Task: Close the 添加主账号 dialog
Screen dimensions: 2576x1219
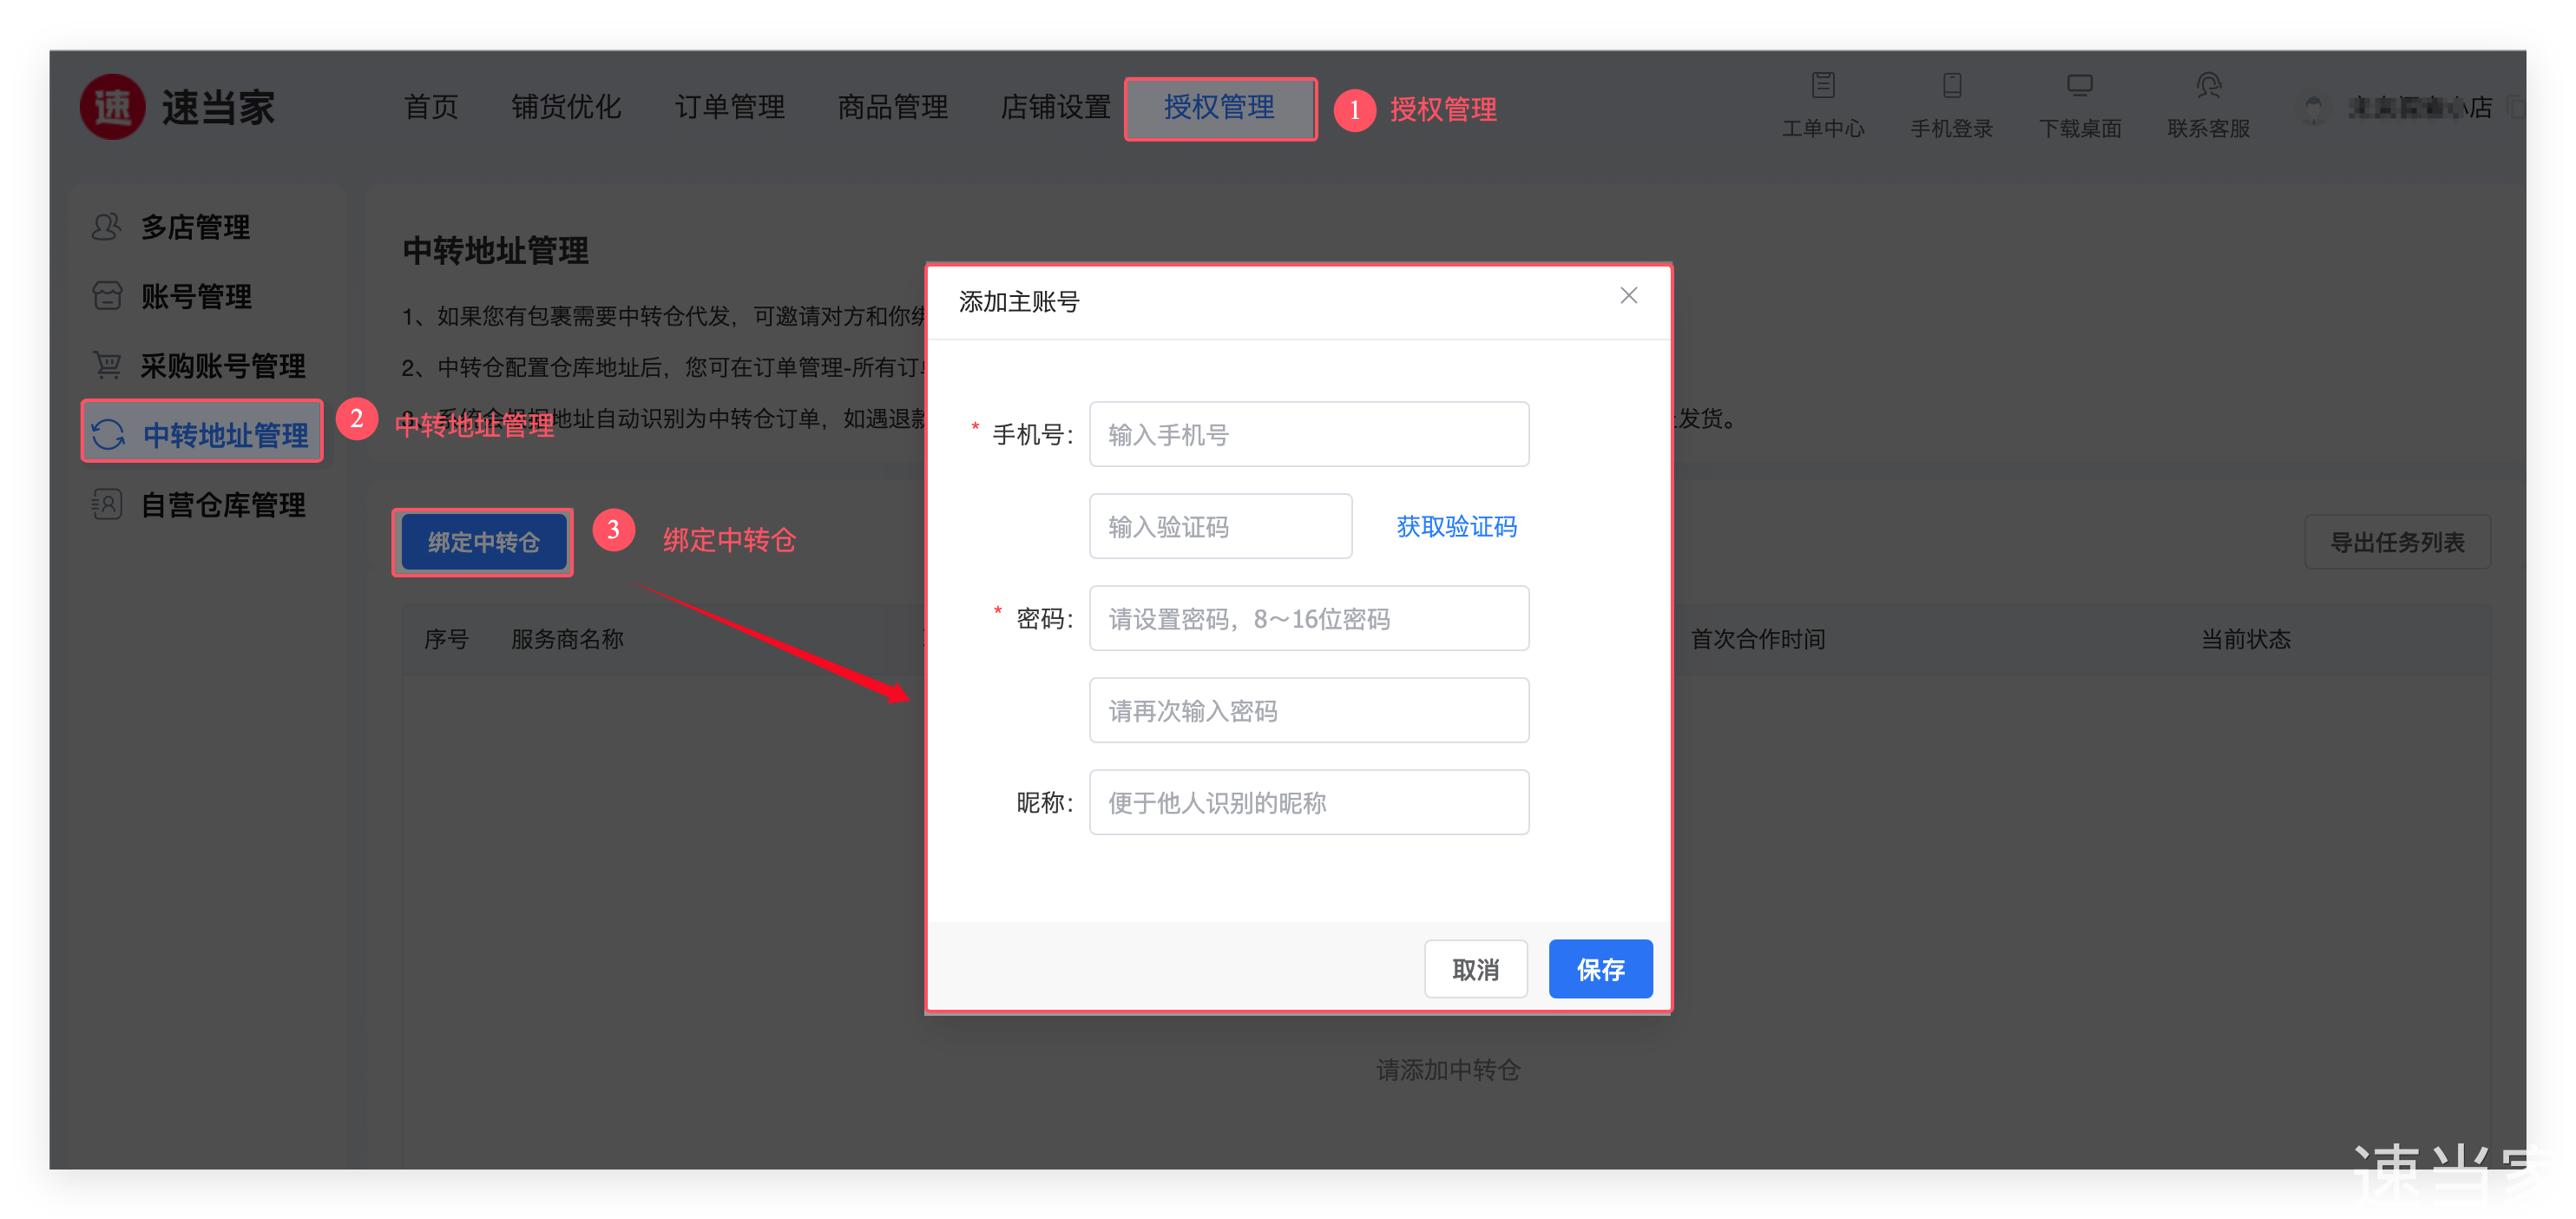Action: pos(1628,296)
